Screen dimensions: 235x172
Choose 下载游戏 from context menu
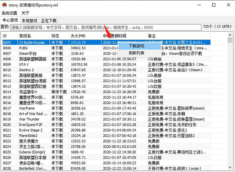pos(136,46)
